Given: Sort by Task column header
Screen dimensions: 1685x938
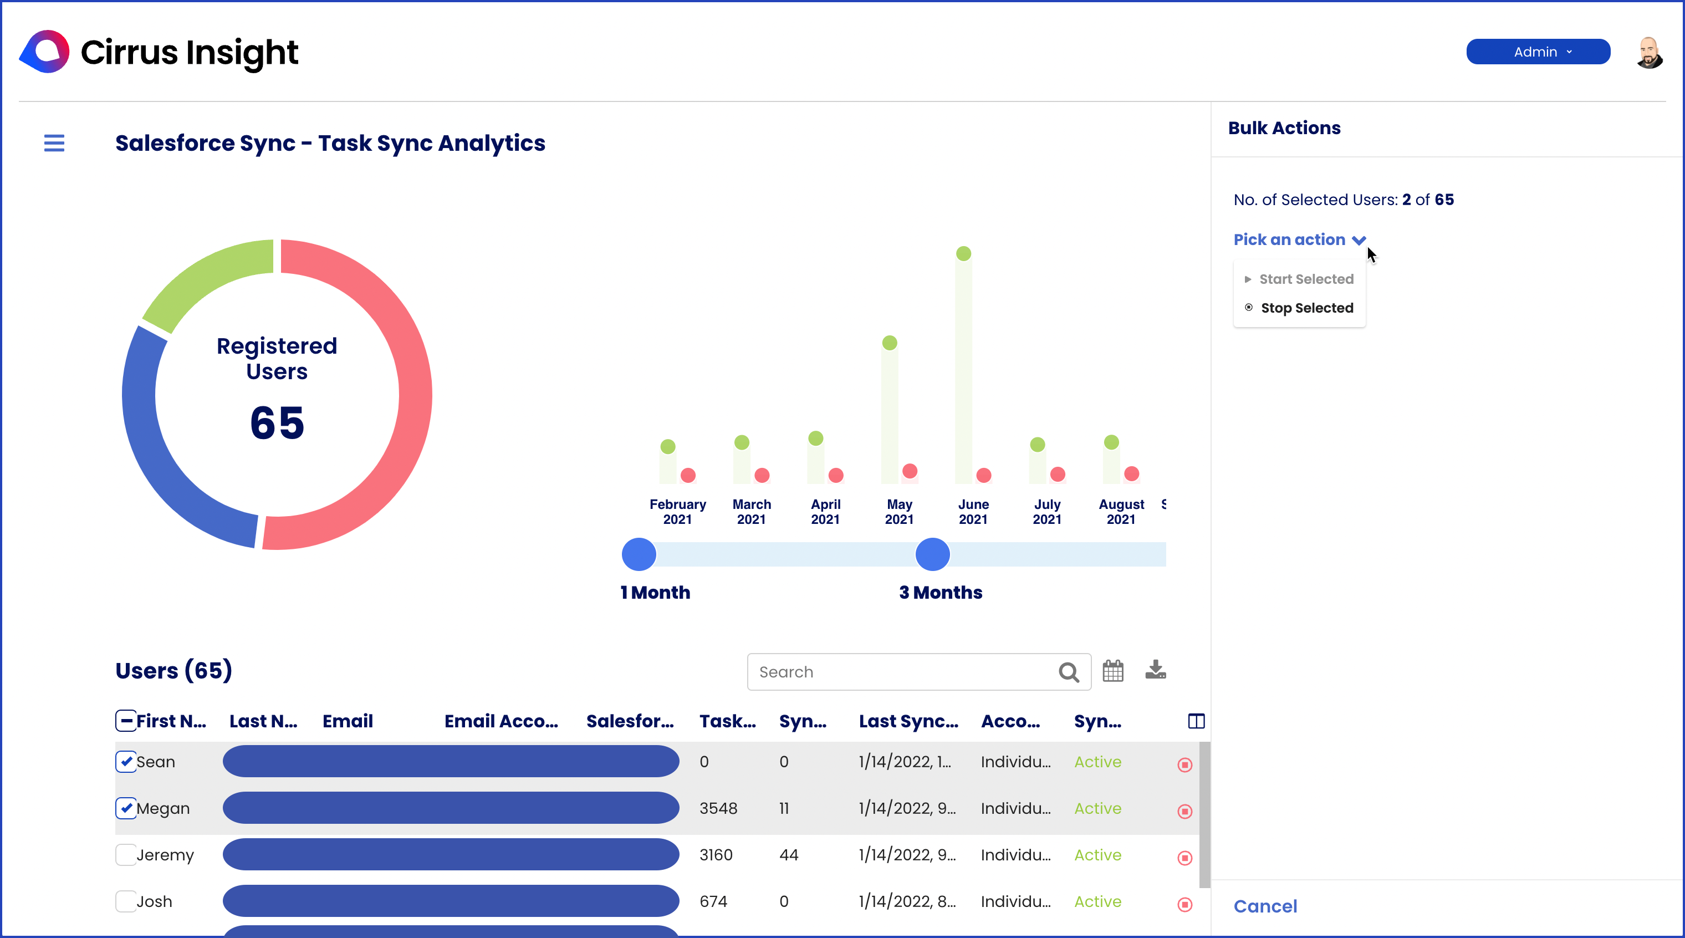Looking at the screenshot, I should coord(727,721).
